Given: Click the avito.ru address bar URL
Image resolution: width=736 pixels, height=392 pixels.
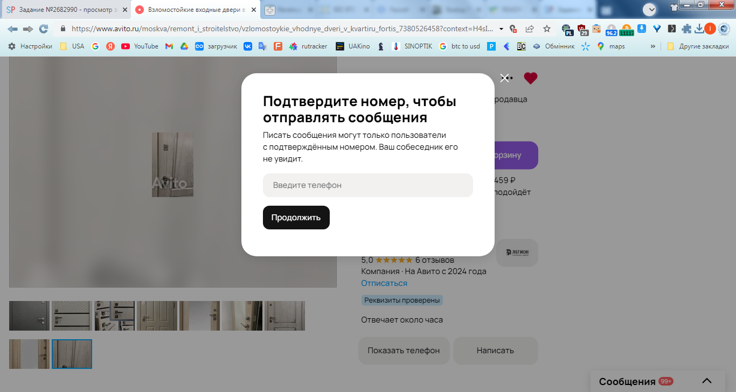Looking at the screenshot, I should click(283, 29).
